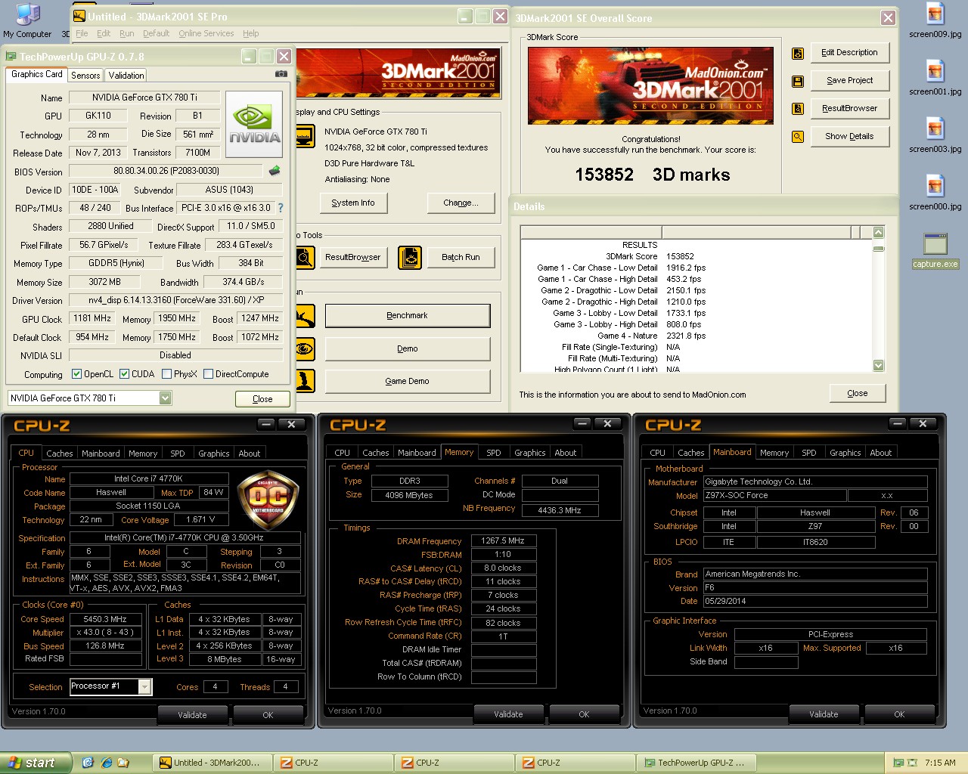Open the File menu in 3DMark2001
Viewport: 968px width, 774px height.
tap(82, 33)
